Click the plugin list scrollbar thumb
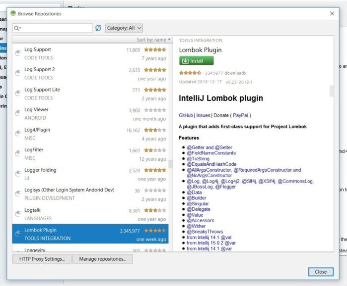 170,164
